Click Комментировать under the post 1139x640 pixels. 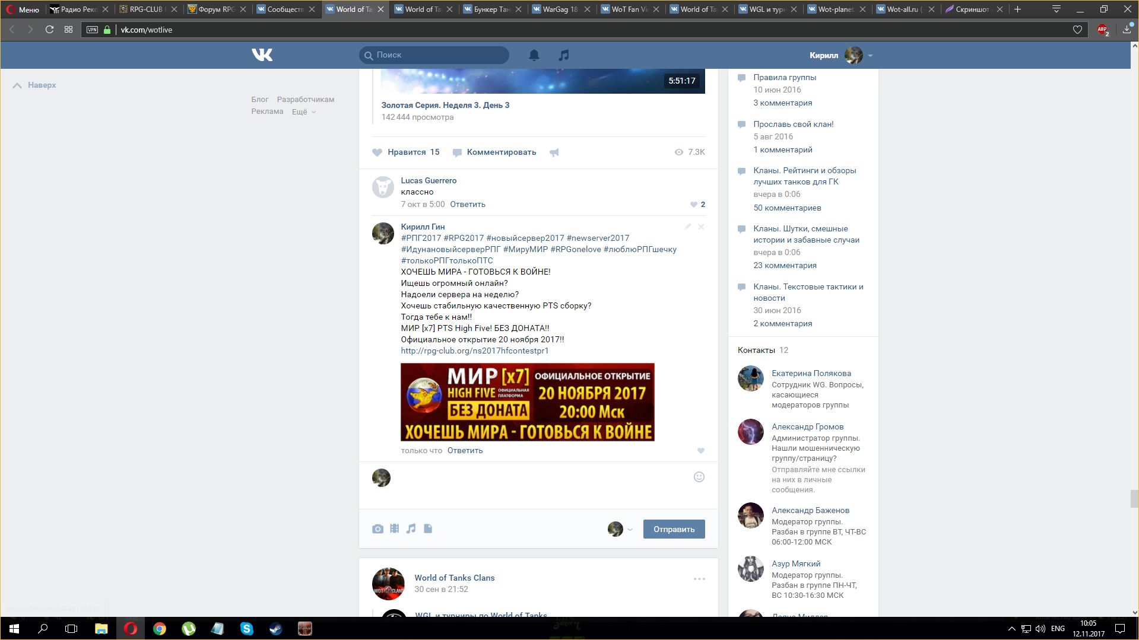coord(494,152)
